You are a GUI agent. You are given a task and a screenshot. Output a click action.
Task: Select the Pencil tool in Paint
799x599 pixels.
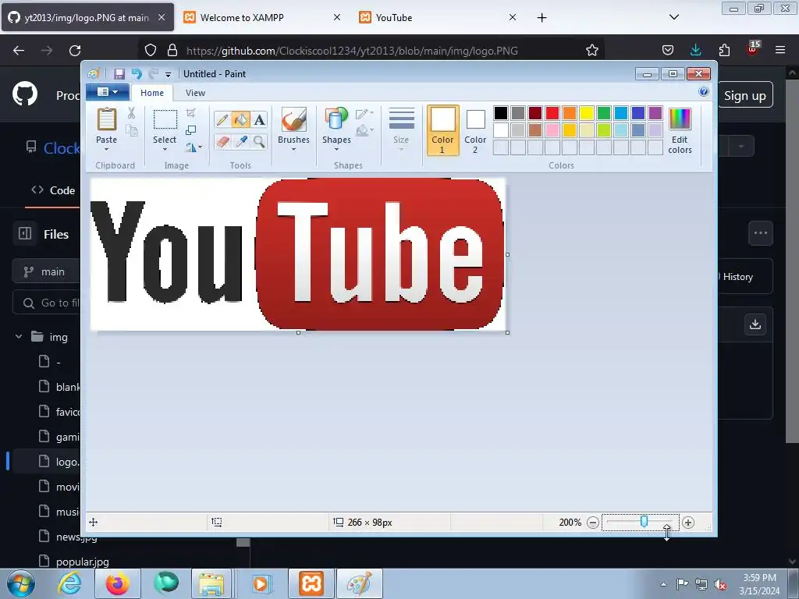click(222, 119)
